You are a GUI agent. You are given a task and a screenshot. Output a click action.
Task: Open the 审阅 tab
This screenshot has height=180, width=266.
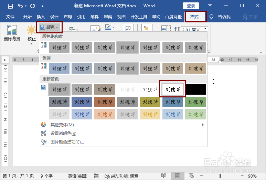(108, 17)
